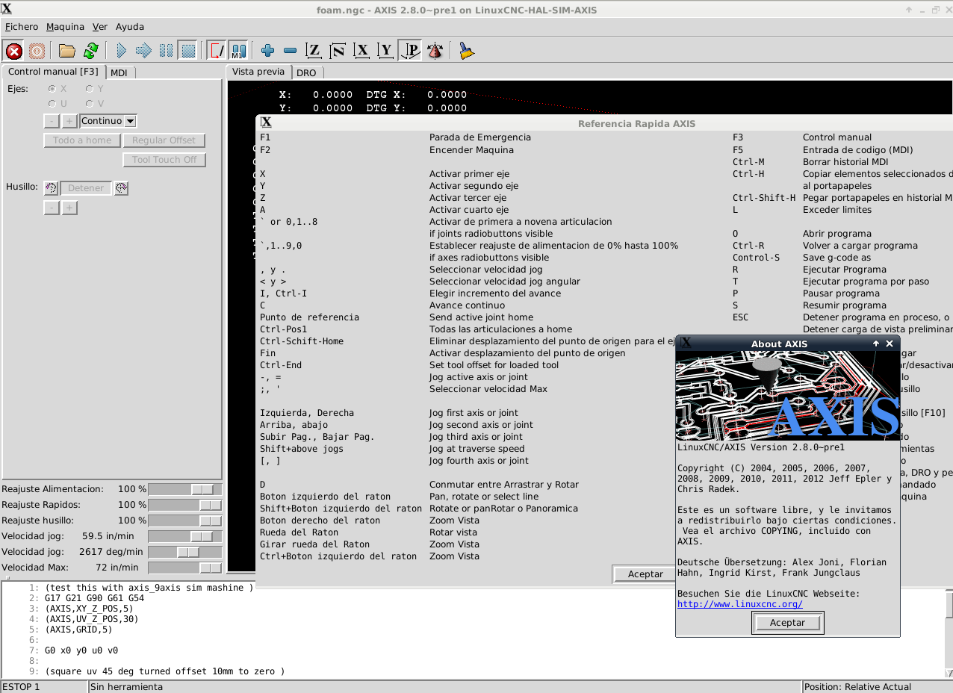The width and height of the screenshot is (953, 693).
Task: Increase spindle speed with plus button
Action: tap(69, 208)
